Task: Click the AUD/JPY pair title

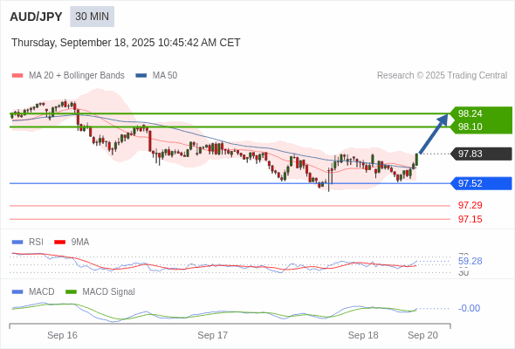Action: pos(36,17)
